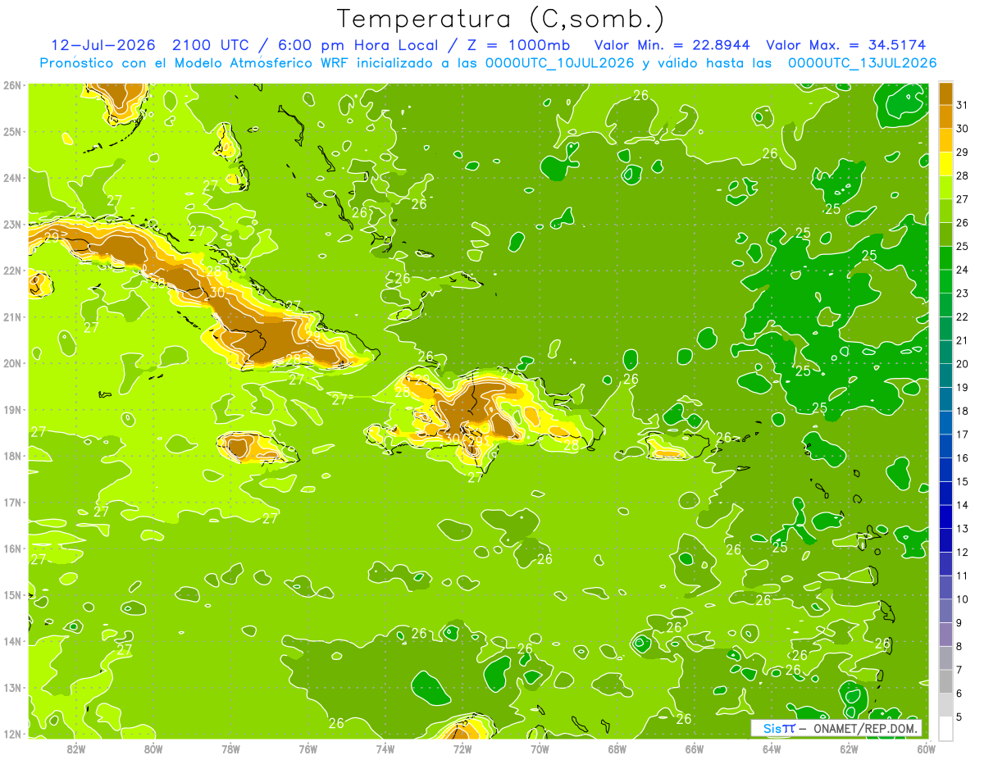Click the legend value "10" on the colorbar
The width and height of the screenshot is (984, 760).
(962, 599)
